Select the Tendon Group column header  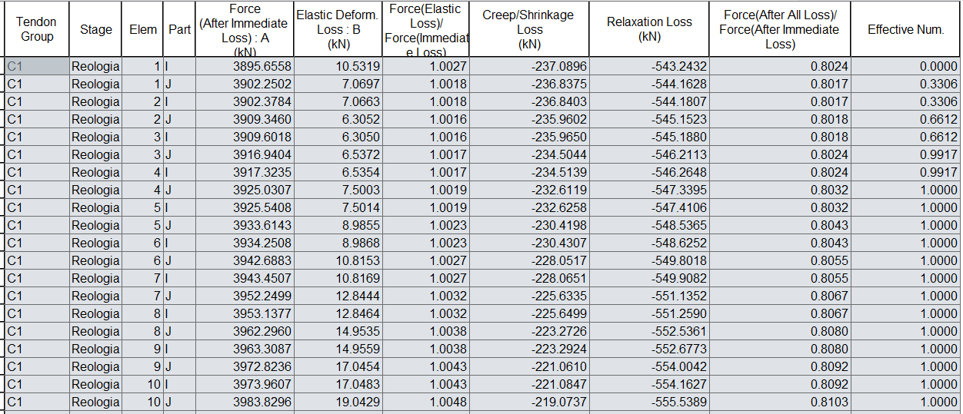[36, 29]
